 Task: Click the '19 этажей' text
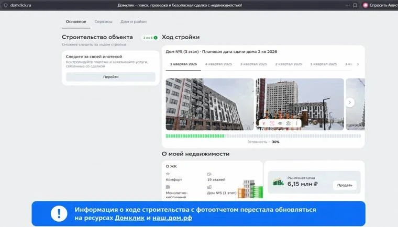pyautogui.click(x=216, y=179)
